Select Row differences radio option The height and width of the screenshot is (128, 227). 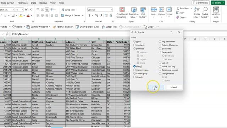pos(160,42)
